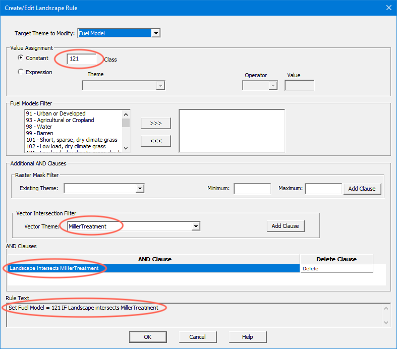The image size is (397, 349).
Task: Click the fuel models list scroll up arrow
Action: click(126, 114)
